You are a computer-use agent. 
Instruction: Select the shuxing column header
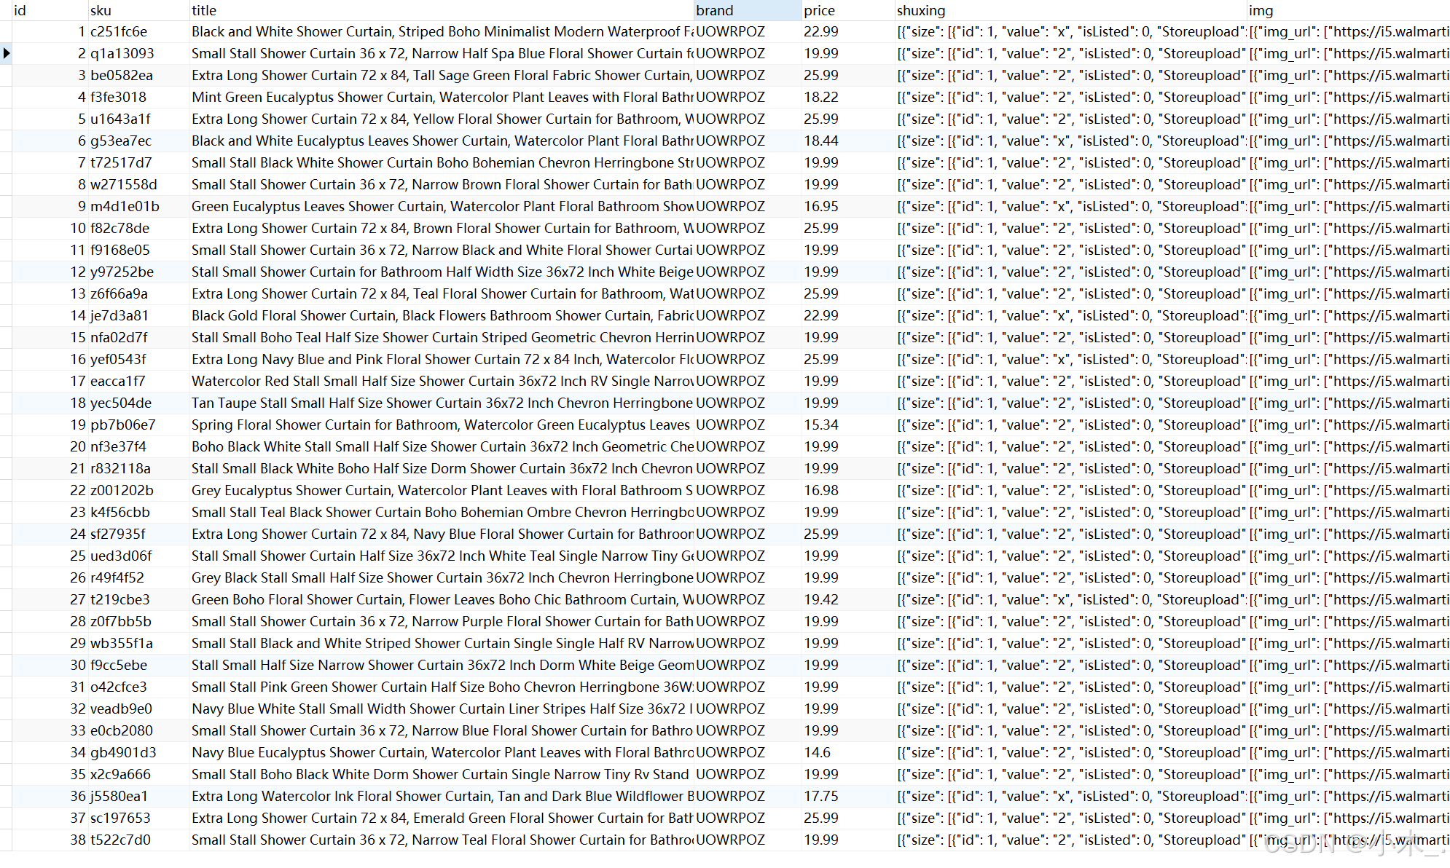pos(921,10)
